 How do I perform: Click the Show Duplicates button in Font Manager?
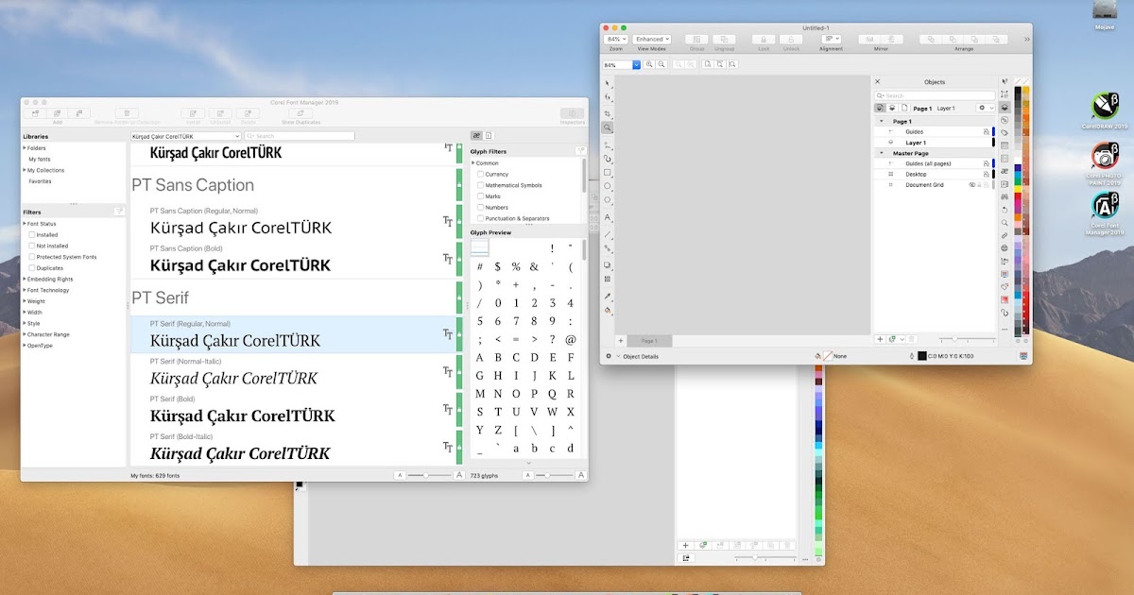pyautogui.click(x=301, y=113)
